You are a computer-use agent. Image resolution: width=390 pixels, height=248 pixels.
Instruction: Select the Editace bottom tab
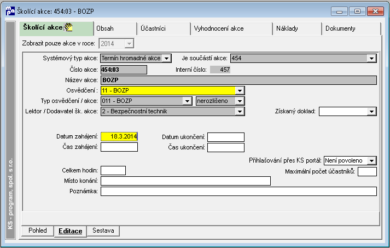tap(71, 231)
